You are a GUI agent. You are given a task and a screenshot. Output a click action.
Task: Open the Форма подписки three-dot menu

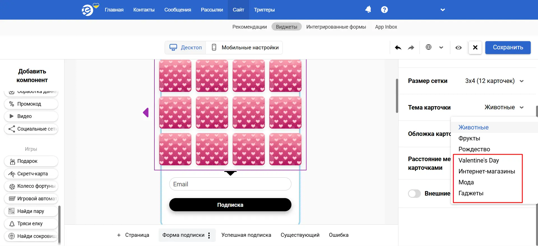(x=209, y=235)
